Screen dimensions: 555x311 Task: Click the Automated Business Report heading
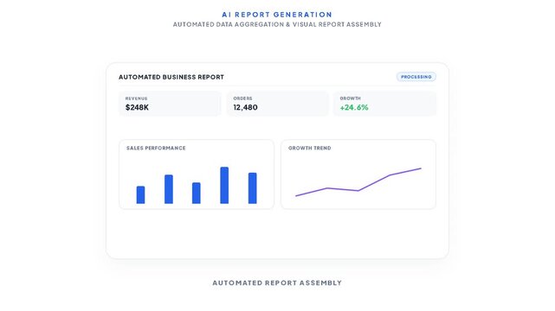[x=171, y=77]
